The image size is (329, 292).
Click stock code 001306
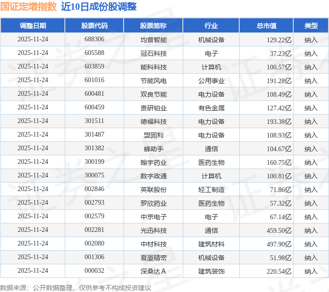94,257
